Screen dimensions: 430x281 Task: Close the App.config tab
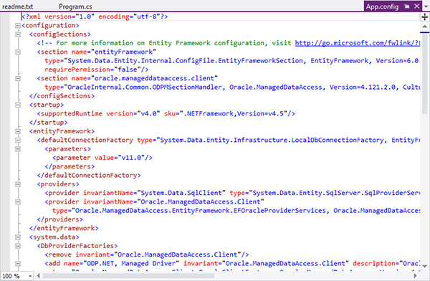[417, 6]
